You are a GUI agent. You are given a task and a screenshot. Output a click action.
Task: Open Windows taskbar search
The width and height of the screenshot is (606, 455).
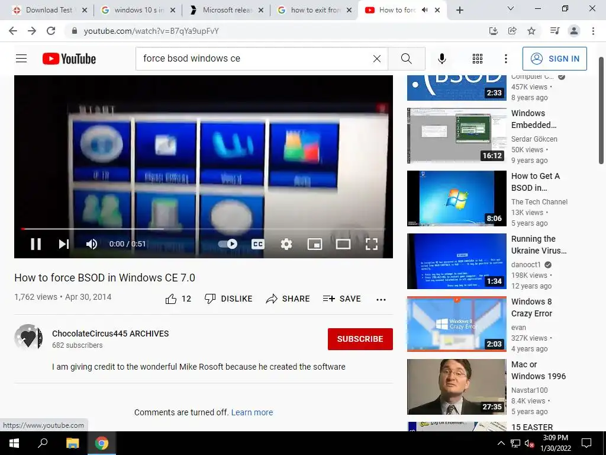[x=43, y=443]
